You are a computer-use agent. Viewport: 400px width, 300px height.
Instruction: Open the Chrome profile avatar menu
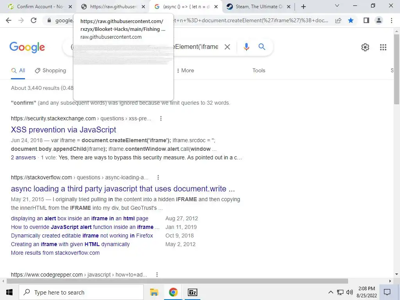click(x=379, y=20)
